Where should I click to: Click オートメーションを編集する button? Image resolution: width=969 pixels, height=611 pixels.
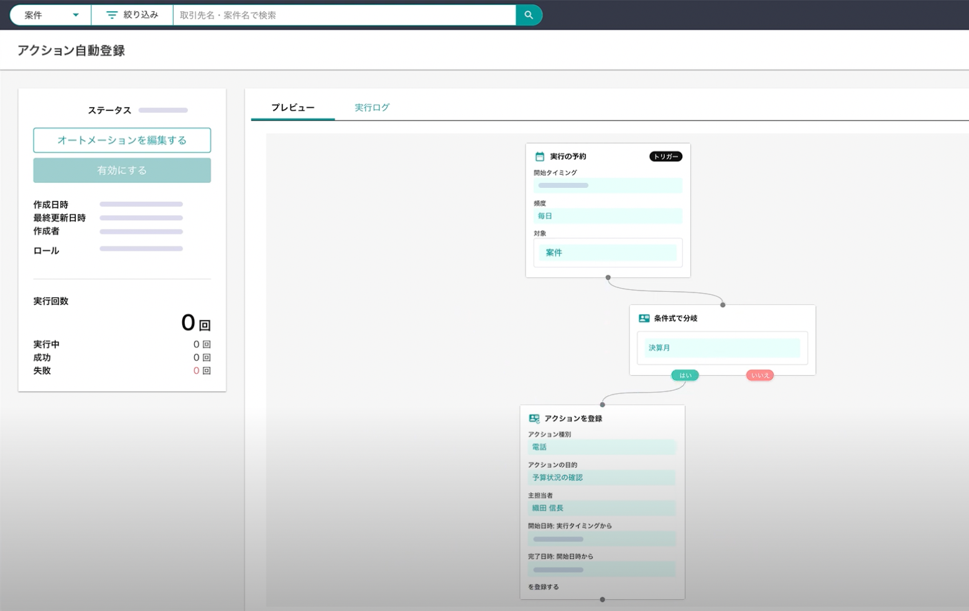122,140
